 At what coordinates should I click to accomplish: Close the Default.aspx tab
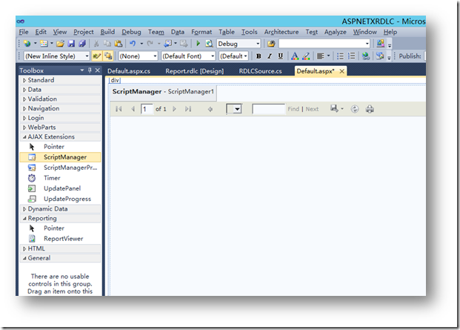tap(341, 71)
